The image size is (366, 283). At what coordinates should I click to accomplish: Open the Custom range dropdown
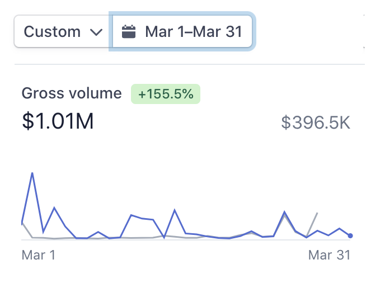pos(63,31)
